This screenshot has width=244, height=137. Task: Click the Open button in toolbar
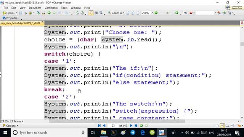click(x=8, y=13)
